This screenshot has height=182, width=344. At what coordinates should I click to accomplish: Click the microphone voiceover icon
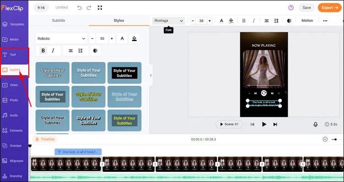[x=316, y=124]
